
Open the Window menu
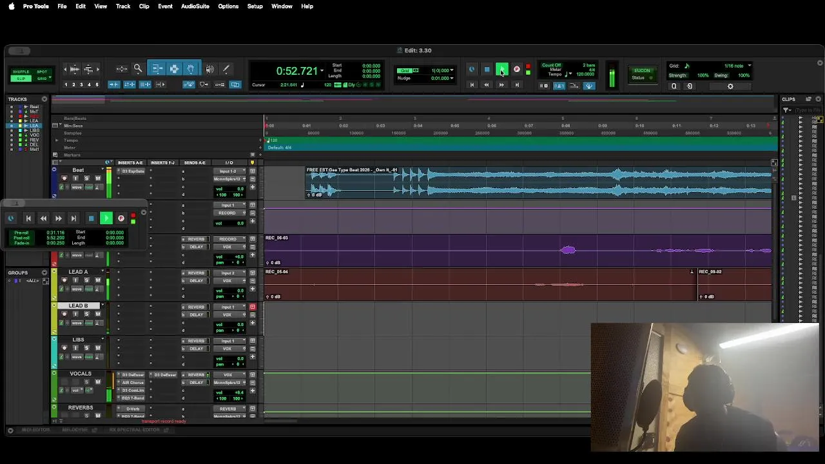point(282,6)
